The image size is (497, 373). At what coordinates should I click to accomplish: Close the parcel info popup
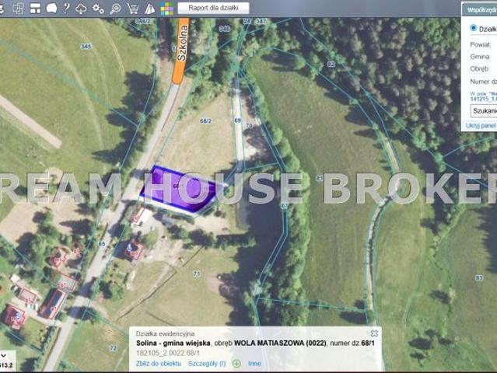click(374, 333)
